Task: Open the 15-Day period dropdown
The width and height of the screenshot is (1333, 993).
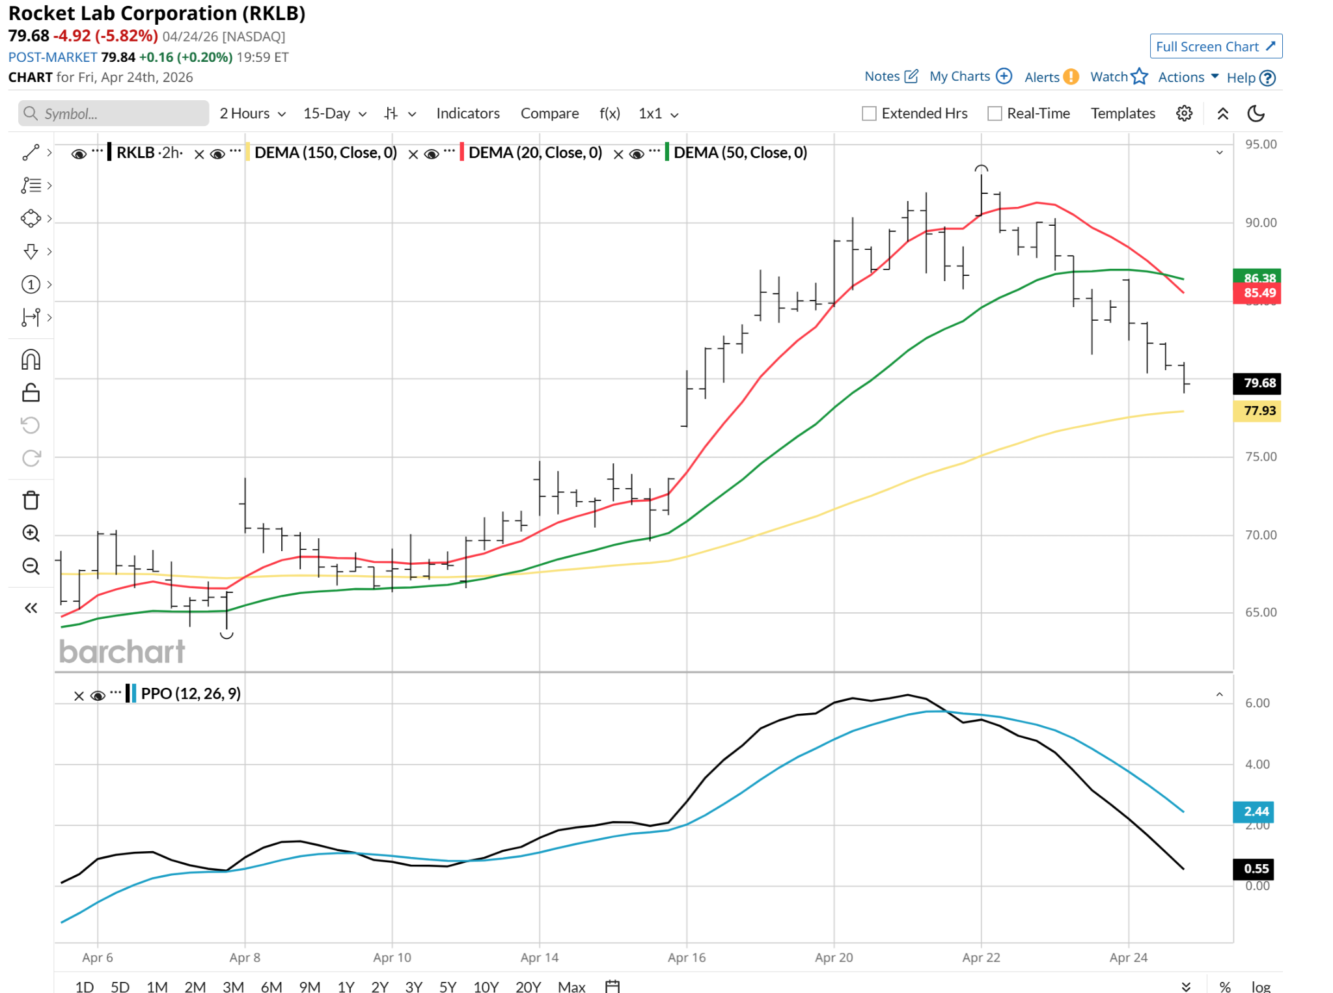Action: [335, 113]
